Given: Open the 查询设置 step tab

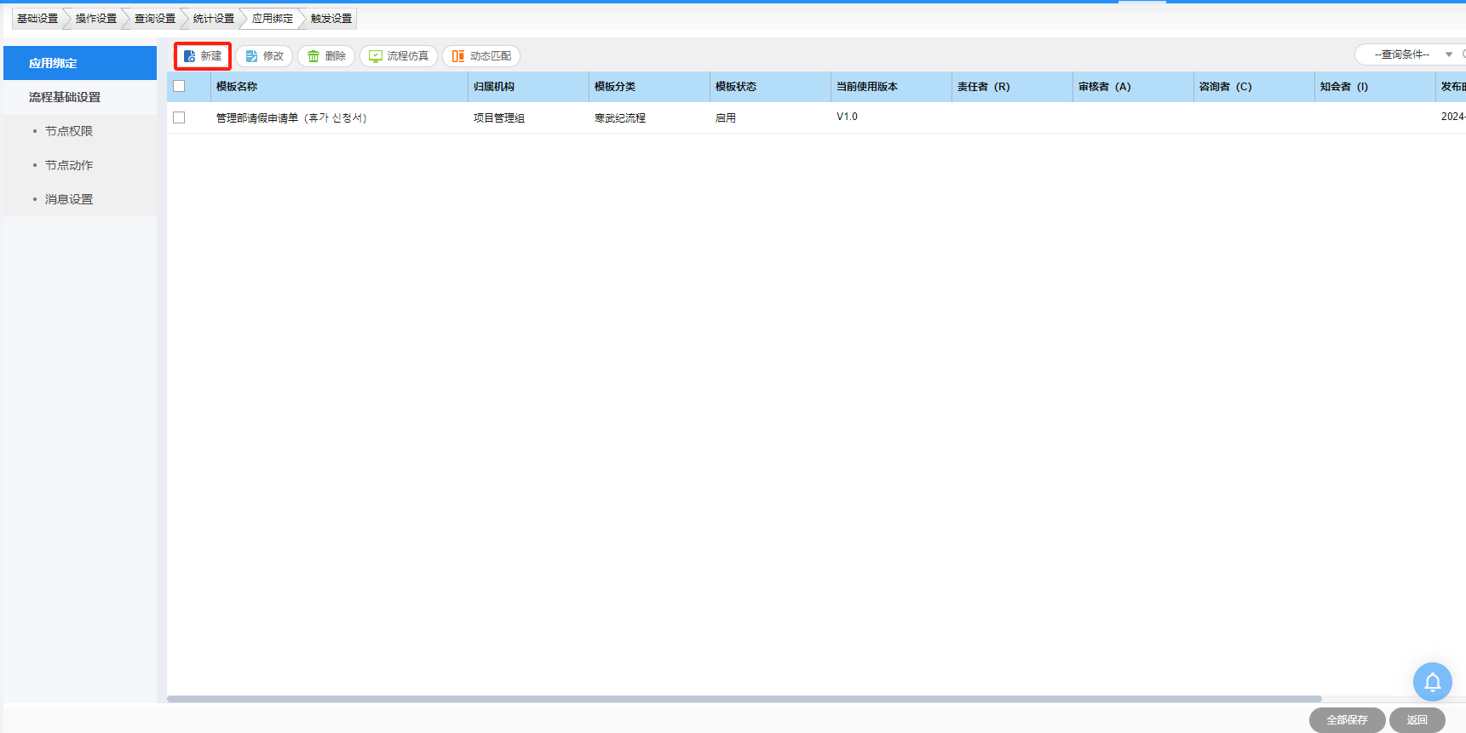Looking at the screenshot, I should pyautogui.click(x=155, y=19).
